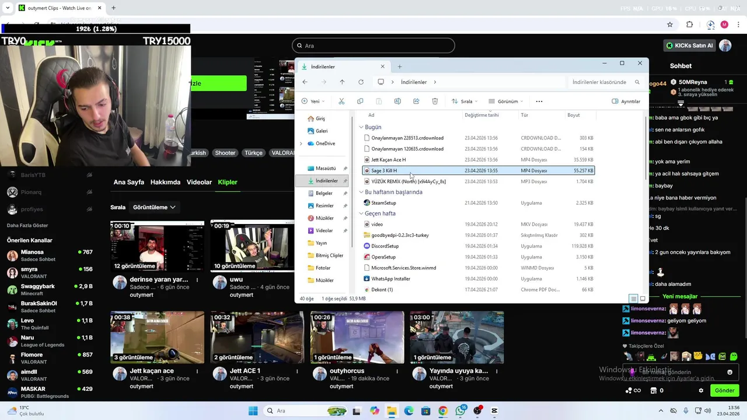
Task: Open WhatsApp from the taskbar
Action: tap(460, 411)
